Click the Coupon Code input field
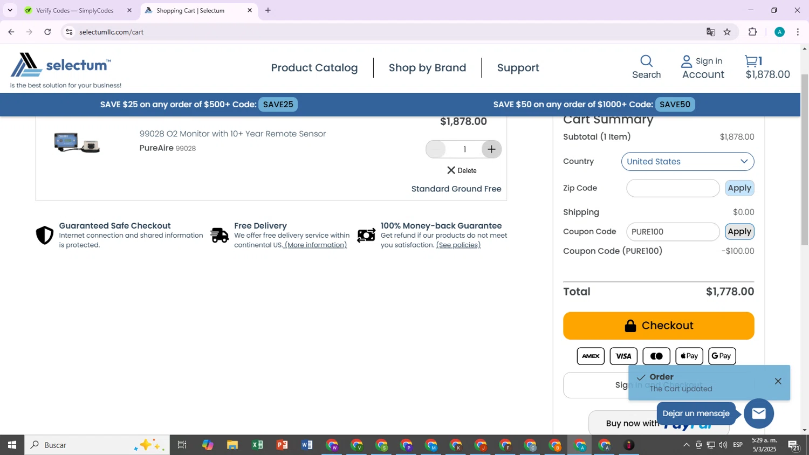This screenshot has width=809, height=455. click(673, 232)
